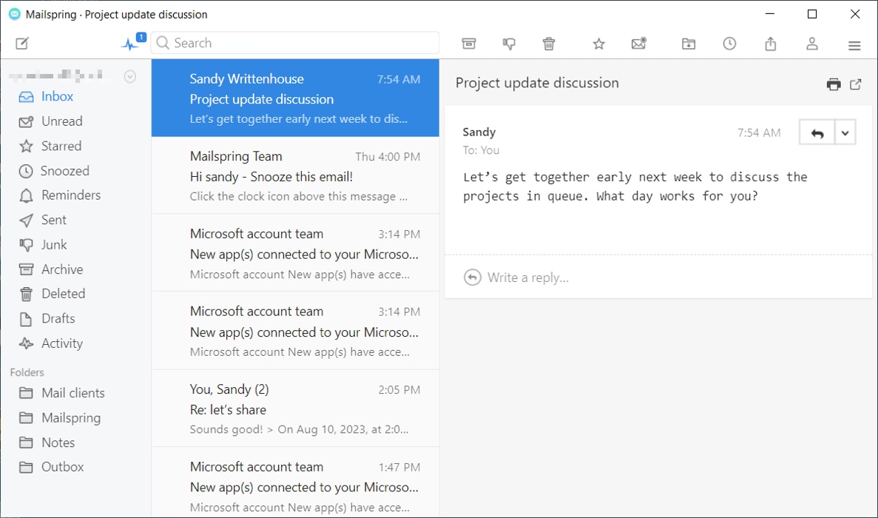Print the Project update discussion email
This screenshot has height=518, width=878.
(x=833, y=83)
